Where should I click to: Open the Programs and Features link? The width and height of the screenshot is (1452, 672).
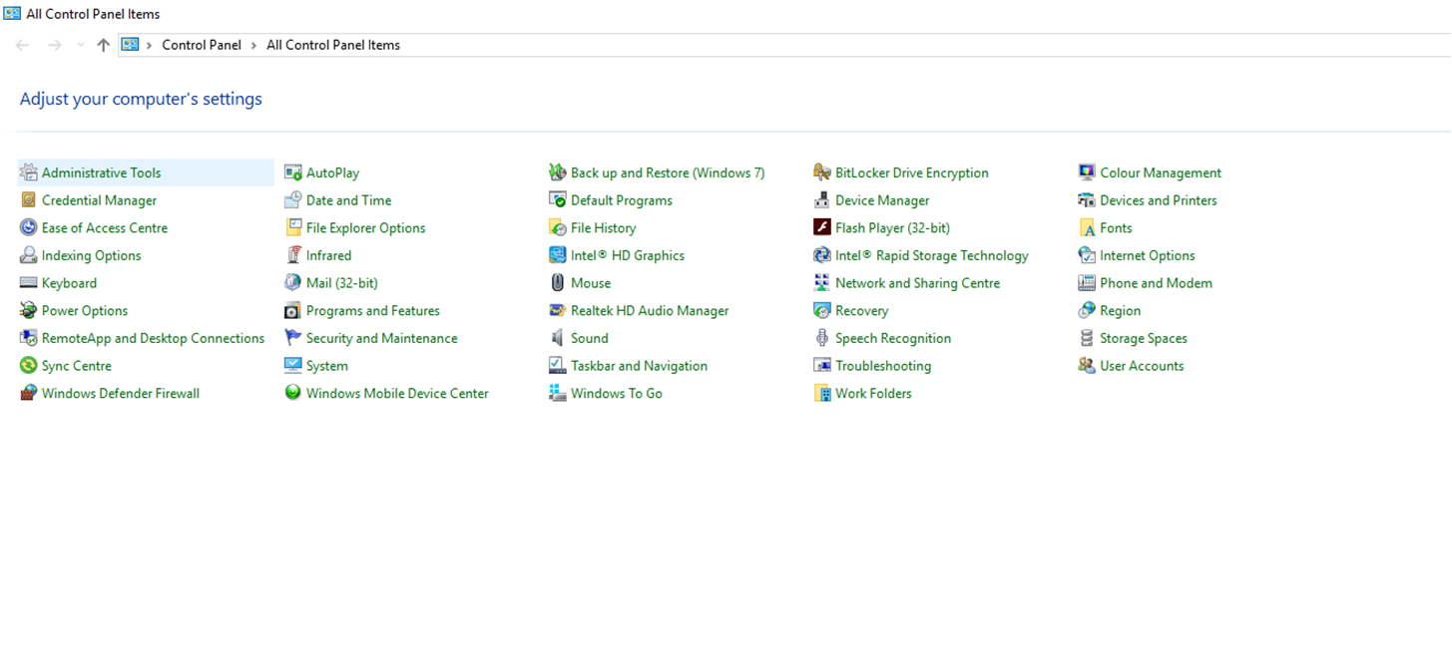pyautogui.click(x=373, y=311)
